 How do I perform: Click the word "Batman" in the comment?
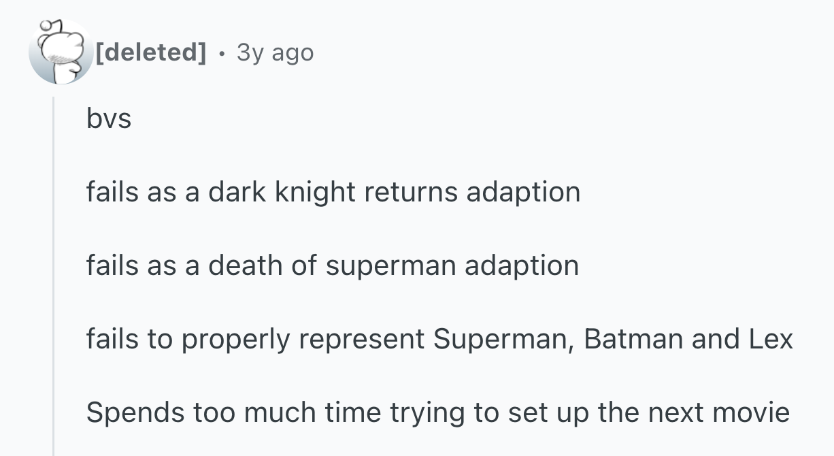[633, 338]
